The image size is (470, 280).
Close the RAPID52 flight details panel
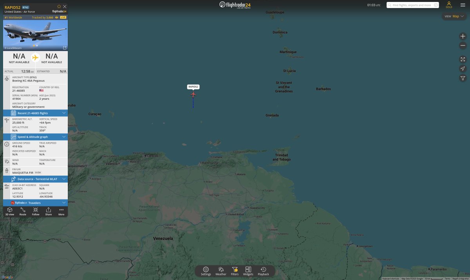pos(65,7)
